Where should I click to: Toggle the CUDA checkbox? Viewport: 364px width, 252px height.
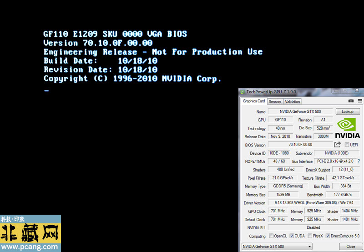(292, 236)
